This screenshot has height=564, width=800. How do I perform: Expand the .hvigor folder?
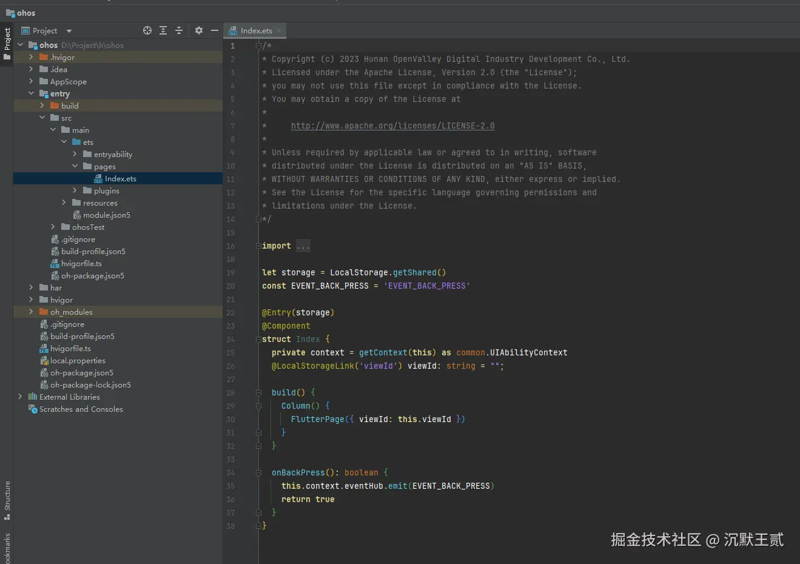(31, 57)
